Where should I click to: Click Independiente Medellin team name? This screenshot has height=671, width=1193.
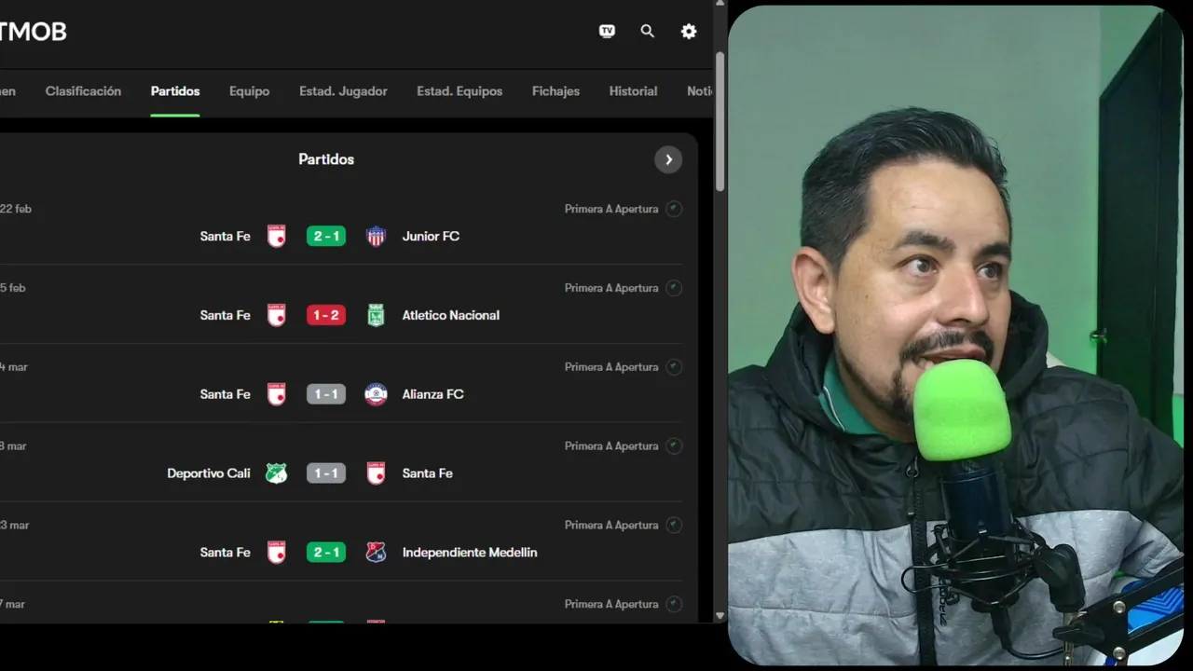(470, 554)
